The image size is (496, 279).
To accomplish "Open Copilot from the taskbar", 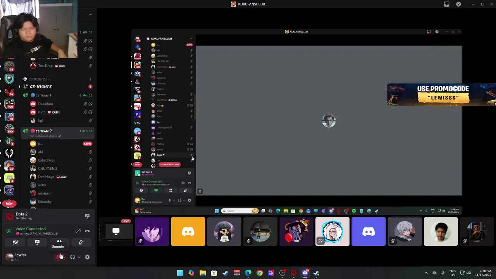I will point(191,273).
